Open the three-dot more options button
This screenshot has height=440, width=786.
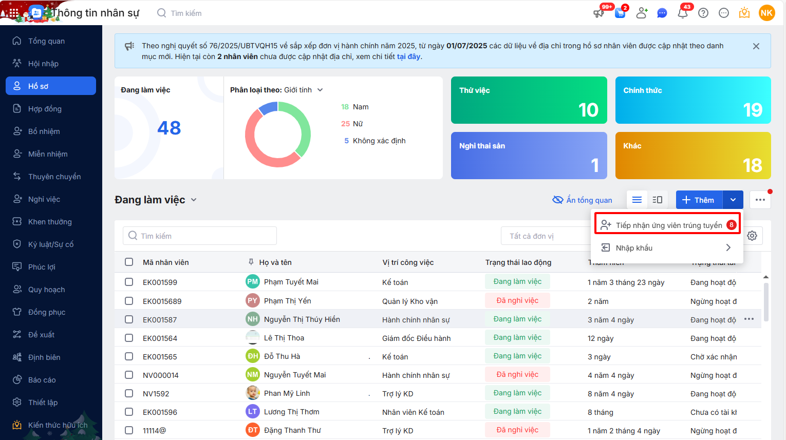click(x=760, y=200)
